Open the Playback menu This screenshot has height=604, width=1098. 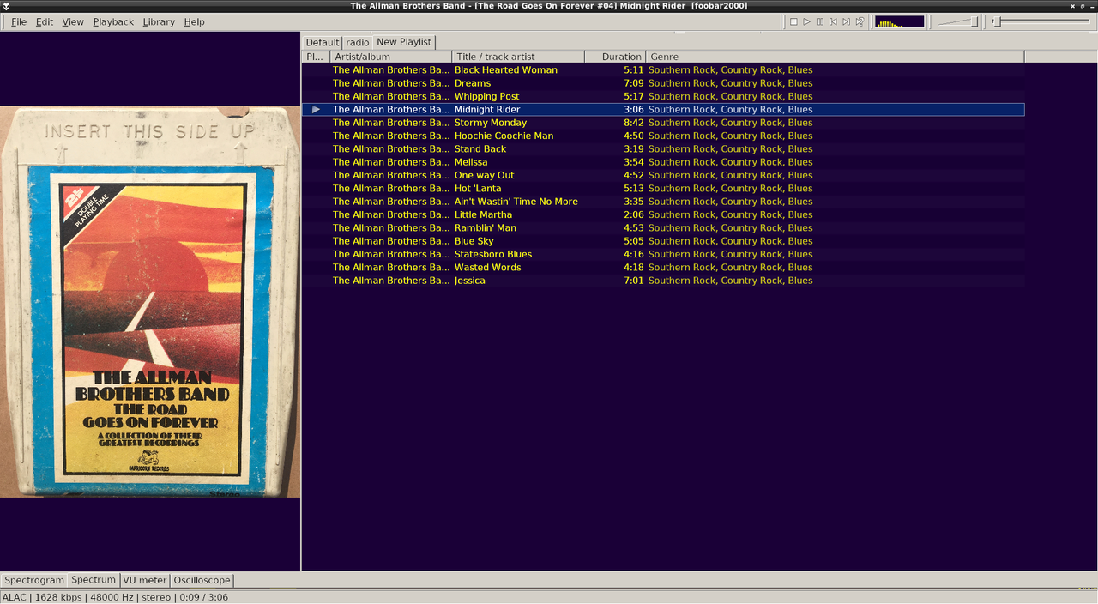tap(113, 21)
